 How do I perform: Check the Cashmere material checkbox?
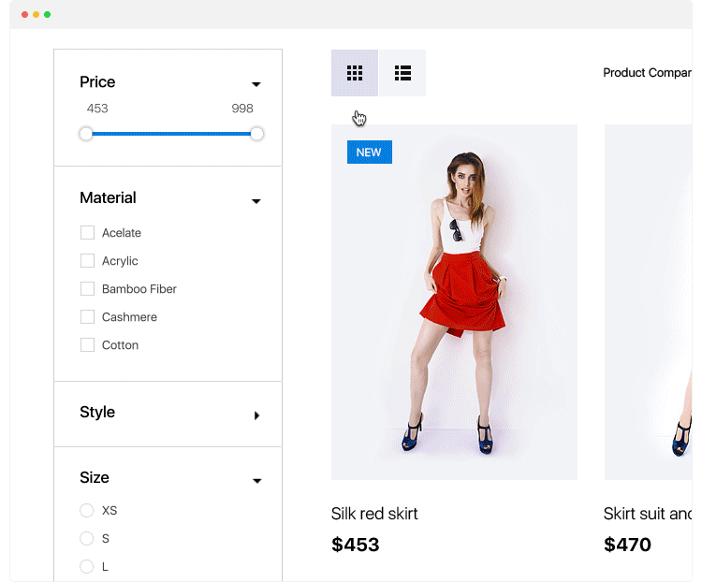pos(87,316)
